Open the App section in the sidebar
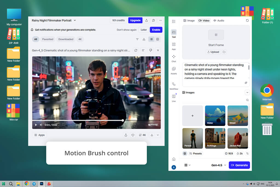The width and height of the screenshot is (280, 187). [174, 46]
